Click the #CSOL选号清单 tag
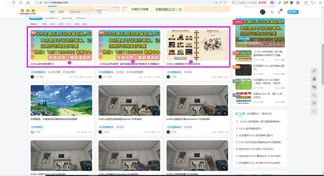 click(x=135, y=72)
